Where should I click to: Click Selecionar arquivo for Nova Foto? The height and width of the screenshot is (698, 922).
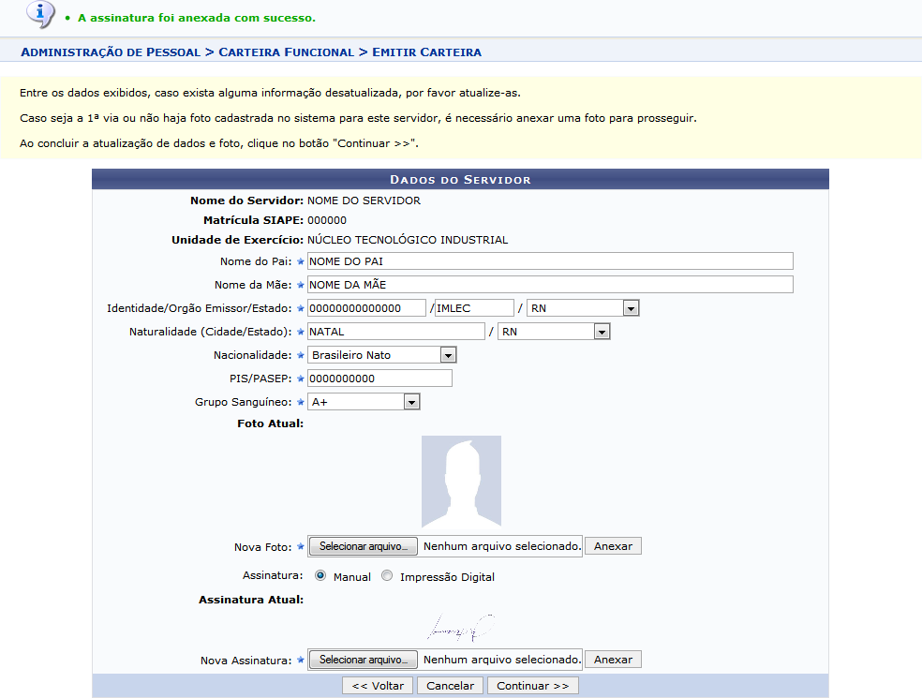[364, 546]
